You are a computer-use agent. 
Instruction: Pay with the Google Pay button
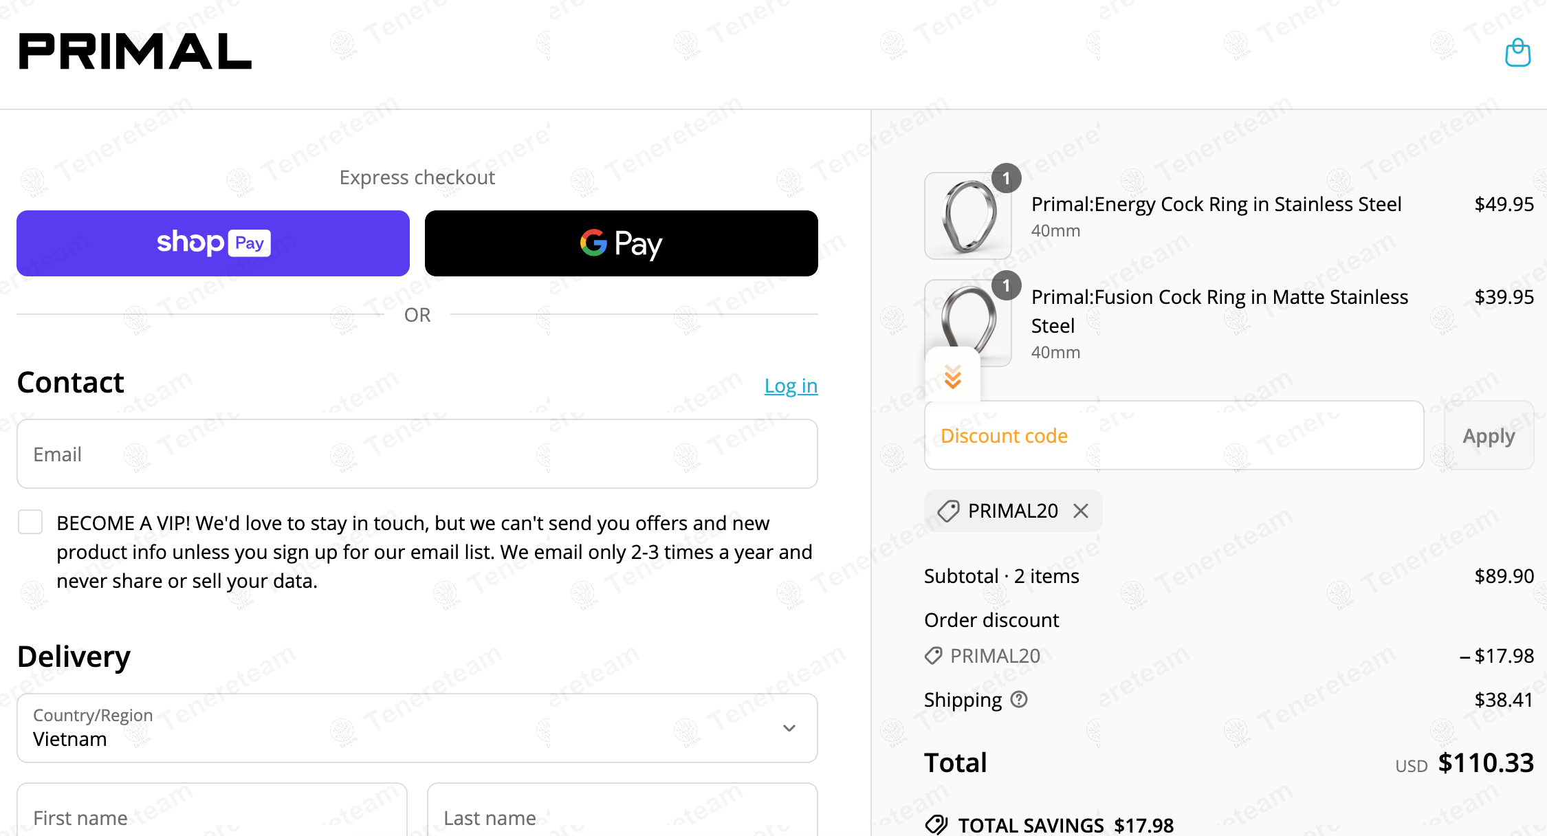pyautogui.click(x=622, y=243)
